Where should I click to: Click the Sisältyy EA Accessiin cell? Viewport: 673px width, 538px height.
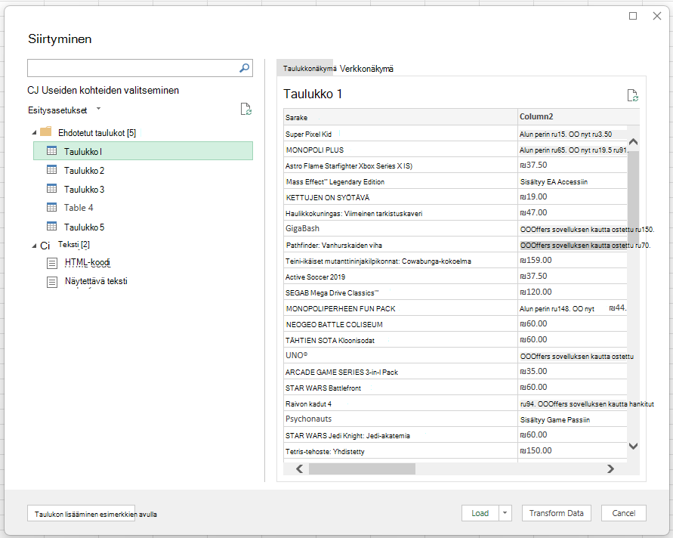tap(573, 181)
